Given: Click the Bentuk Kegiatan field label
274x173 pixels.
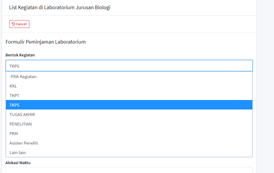Looking at the screenshot, I should [x=20, y=55].
